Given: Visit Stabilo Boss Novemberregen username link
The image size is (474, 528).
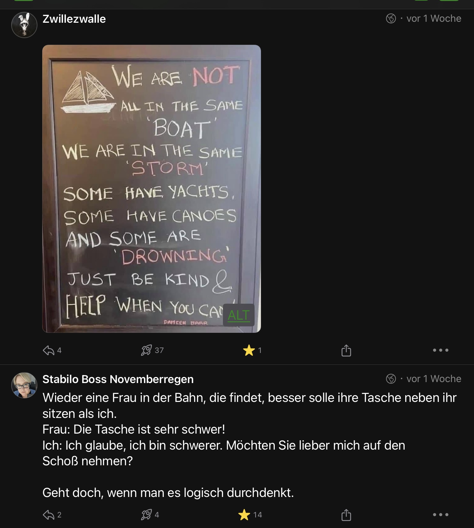Looking at the screenshot, I should pos(118,379).
